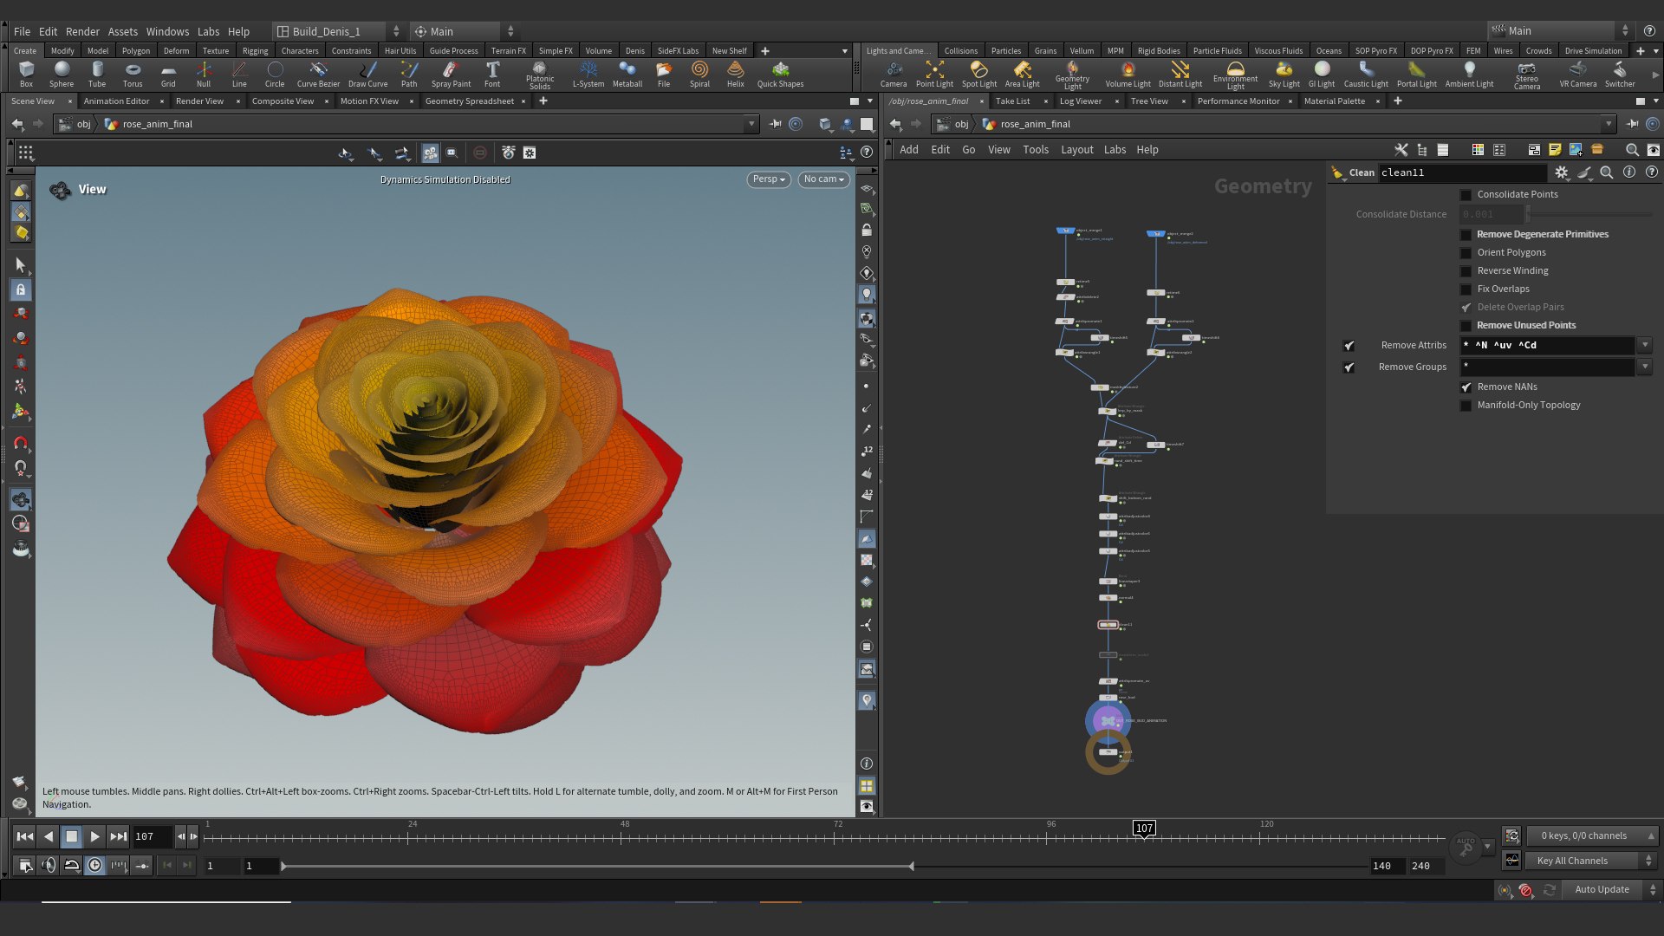The width and height of the screenshot is (1664, 936).
Task: Create a VR Camera
Action: pos(1578,74)
